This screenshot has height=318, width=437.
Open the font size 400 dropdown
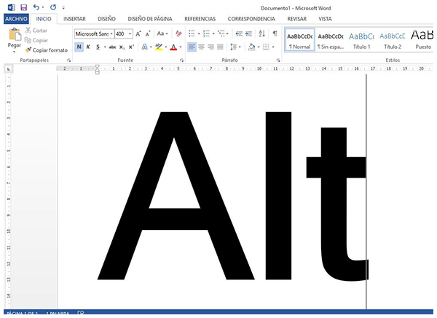pos(130,34)
